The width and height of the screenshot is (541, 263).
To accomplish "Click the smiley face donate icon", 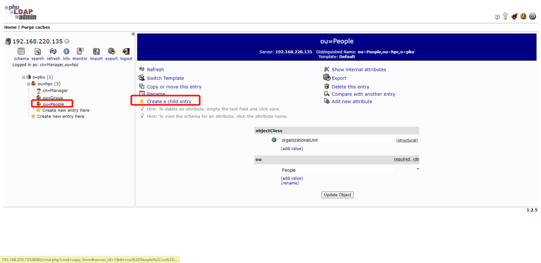I will coord(523,16).
